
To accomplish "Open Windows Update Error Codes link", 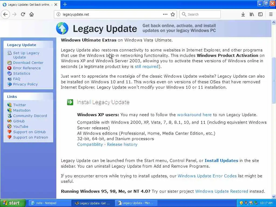I will [x=207, y=176].
